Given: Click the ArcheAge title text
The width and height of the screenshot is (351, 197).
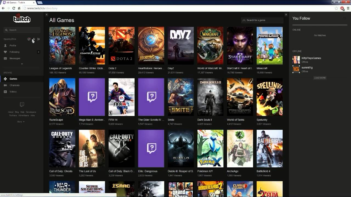Looking at the screenshot, I should (x=233, y=171).
